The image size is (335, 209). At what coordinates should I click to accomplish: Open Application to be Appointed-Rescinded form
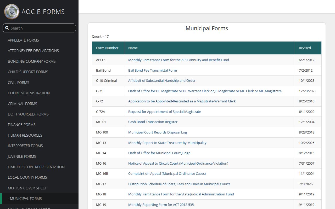182,101
